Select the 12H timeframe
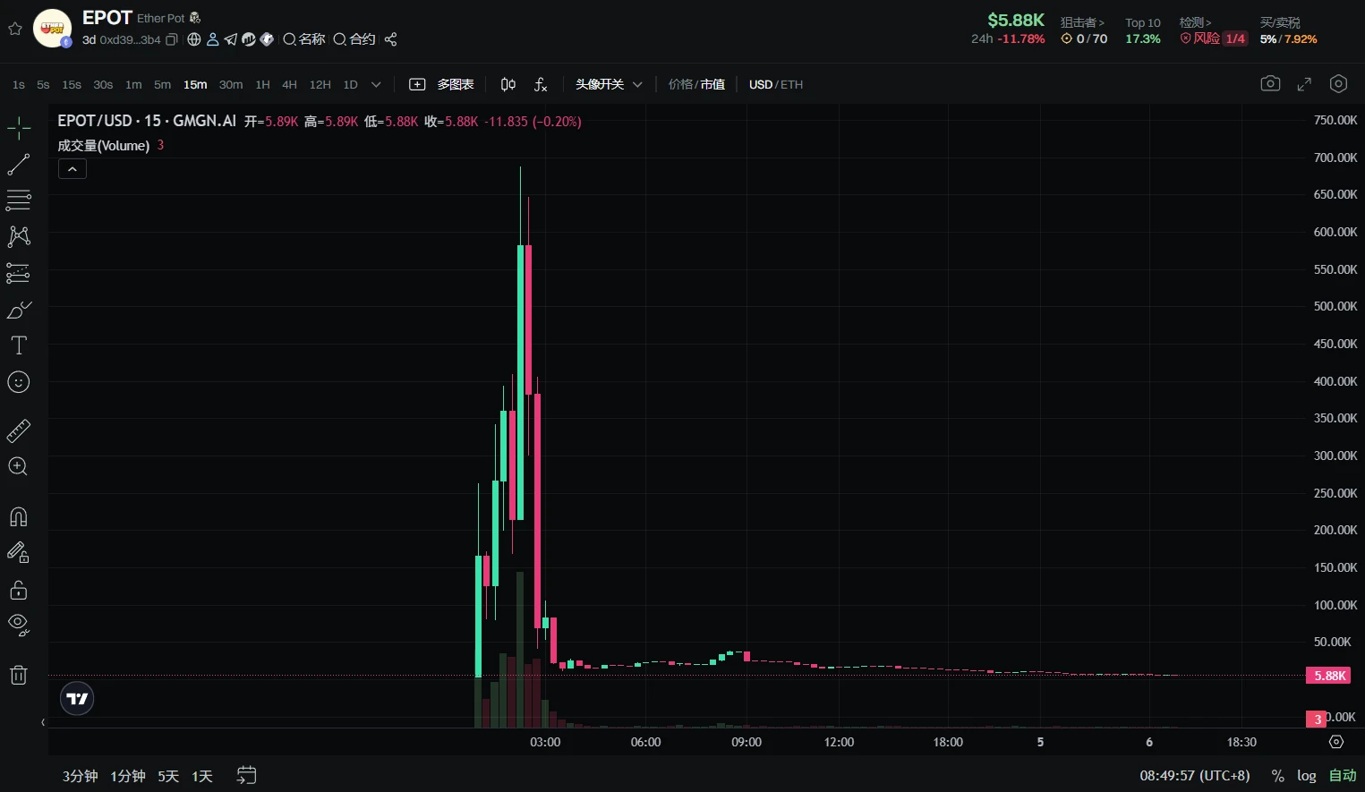 click(x=320, y=85)
